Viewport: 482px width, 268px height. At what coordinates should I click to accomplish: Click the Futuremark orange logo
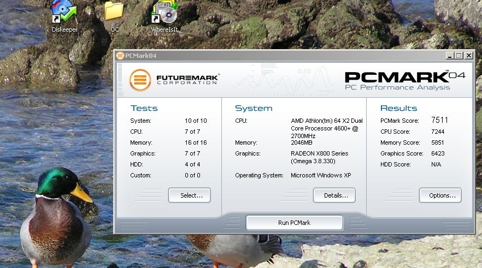coord(140,80)
